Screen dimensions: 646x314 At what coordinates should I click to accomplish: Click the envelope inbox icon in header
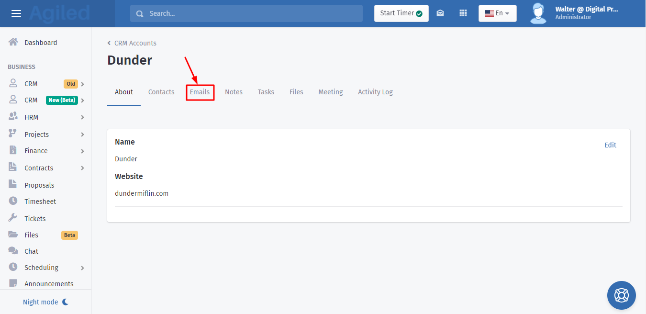pos(440,13)
